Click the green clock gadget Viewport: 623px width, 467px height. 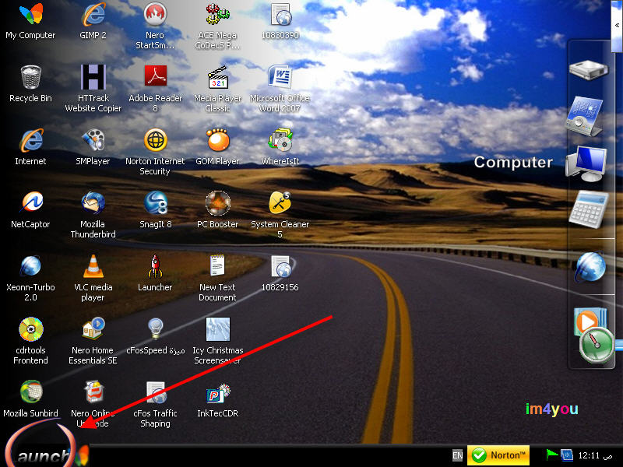[x=597, y=345]
